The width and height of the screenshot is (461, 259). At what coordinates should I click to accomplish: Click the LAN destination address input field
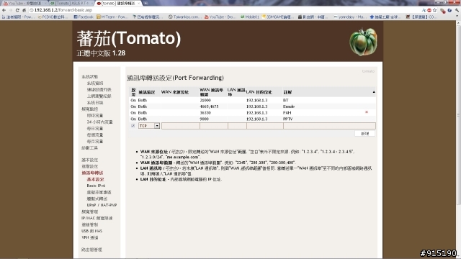pyautogui.click(x=265, y=126)
